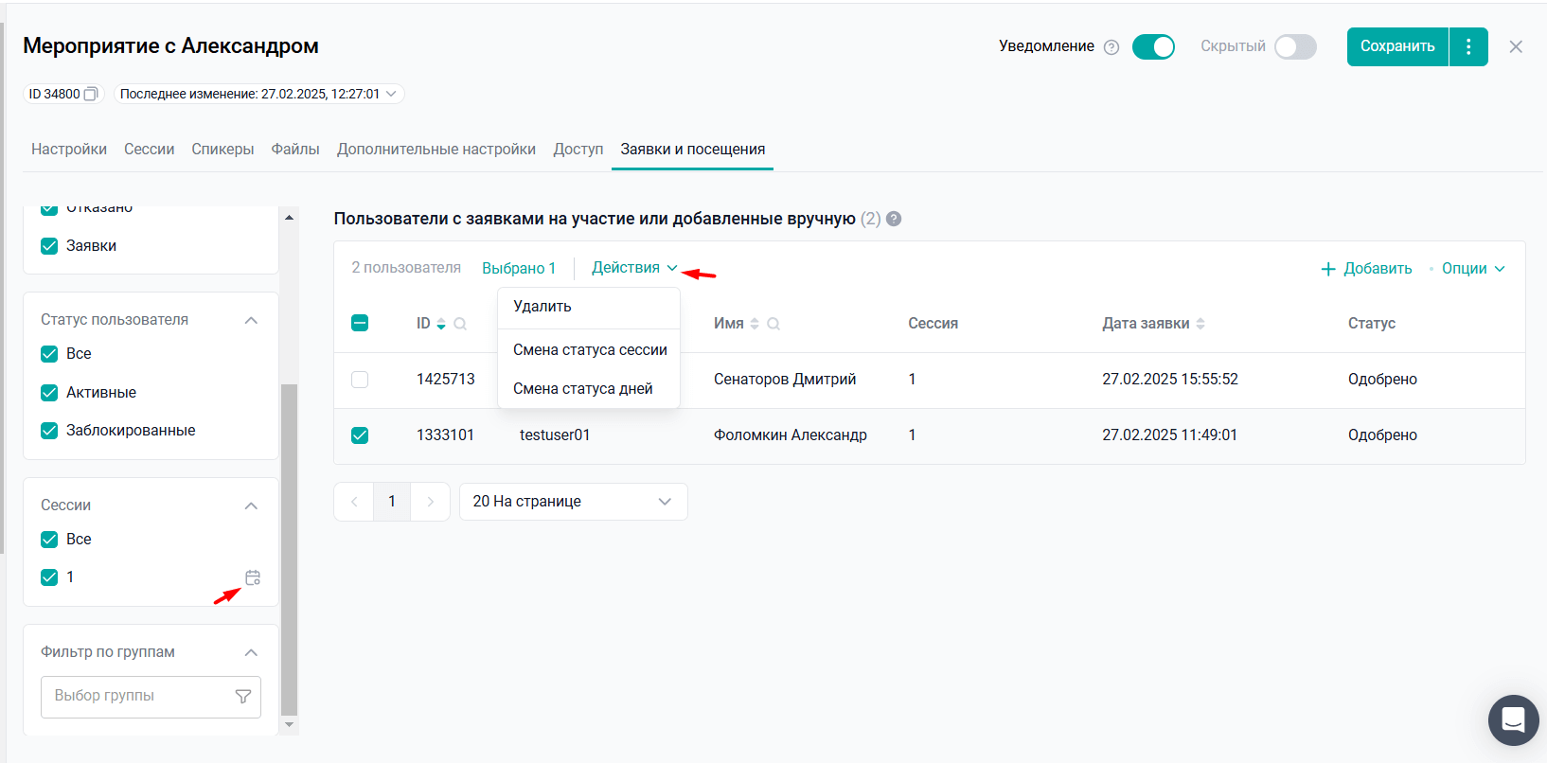The height and width of the screenshot is (763, 1547).
Task: Select the row 1425713 checkbox
Action: point(360,380)
